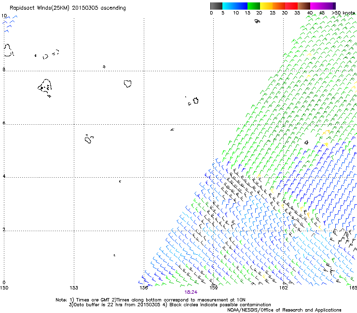Click the '2' latitude axis label
This screenshot has height=313, width=357.
[4, 229]
